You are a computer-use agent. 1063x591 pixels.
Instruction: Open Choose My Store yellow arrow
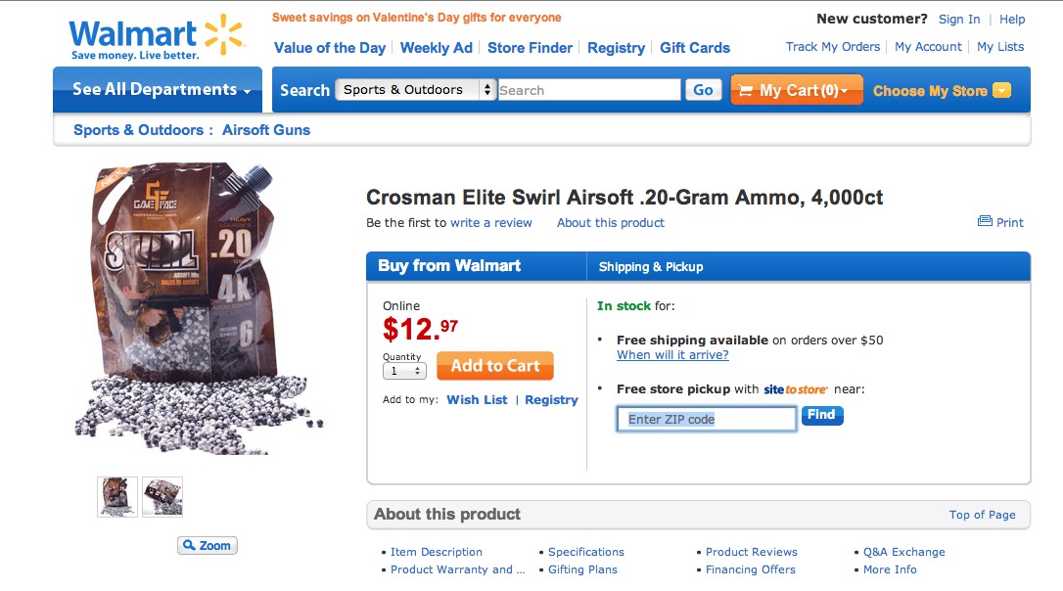(x=1001, y=91)
